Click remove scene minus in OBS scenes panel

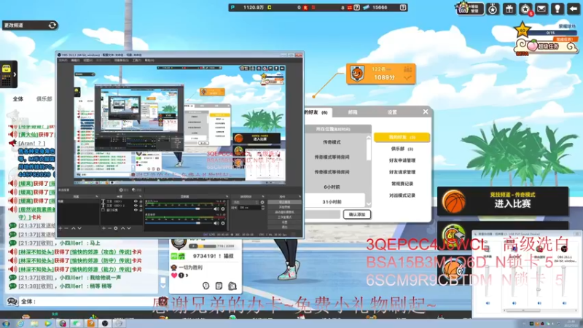pos(66,228)
